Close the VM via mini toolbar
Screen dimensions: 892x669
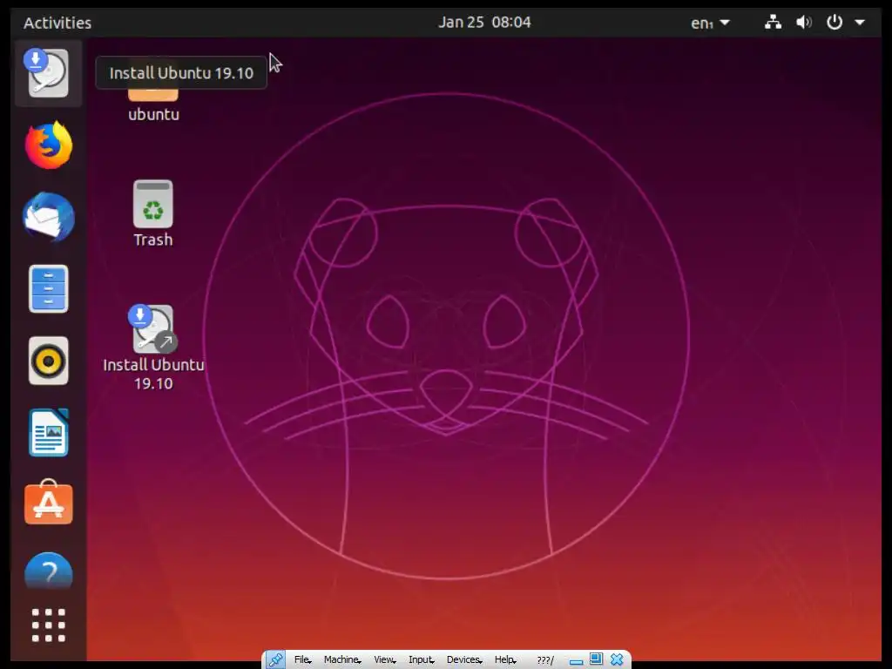pos(617,659)
